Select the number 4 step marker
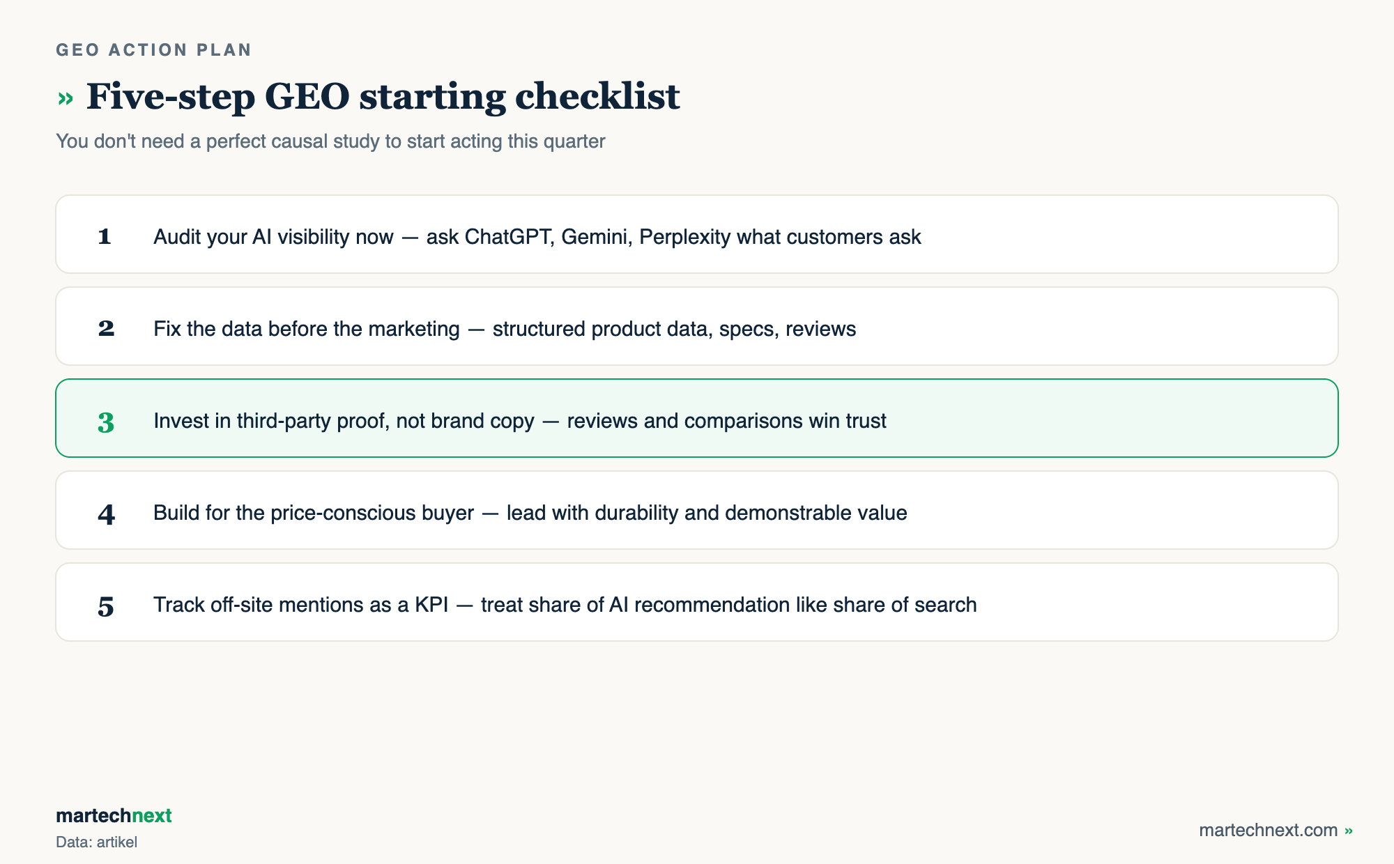 pos(106,514)
